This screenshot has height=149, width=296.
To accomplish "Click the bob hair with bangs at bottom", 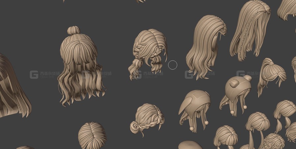I will [226, 135].
